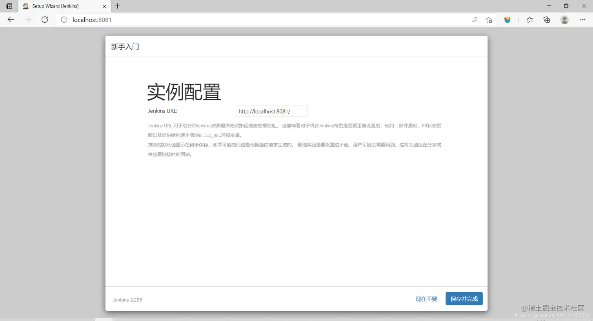Click the address bar showing localhost:8081

pos(92,20)
